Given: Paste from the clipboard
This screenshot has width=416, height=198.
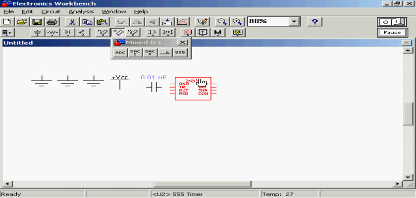Looking at the screenshot, I should coord(102,22).
